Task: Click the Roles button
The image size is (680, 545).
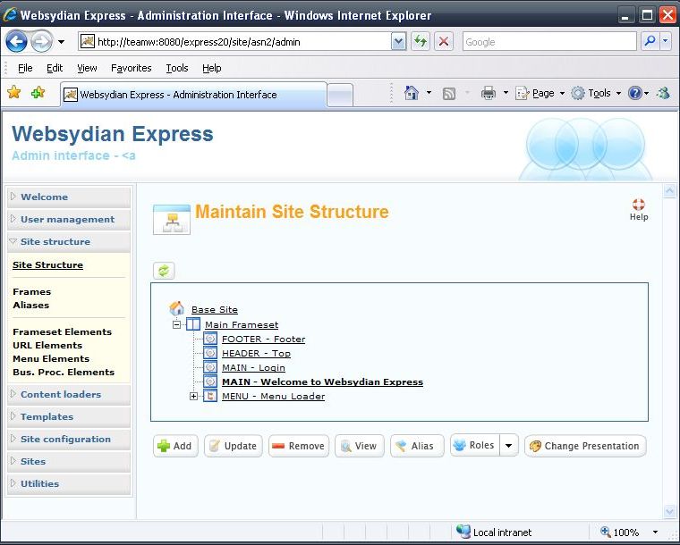Action: pos(475,445)
